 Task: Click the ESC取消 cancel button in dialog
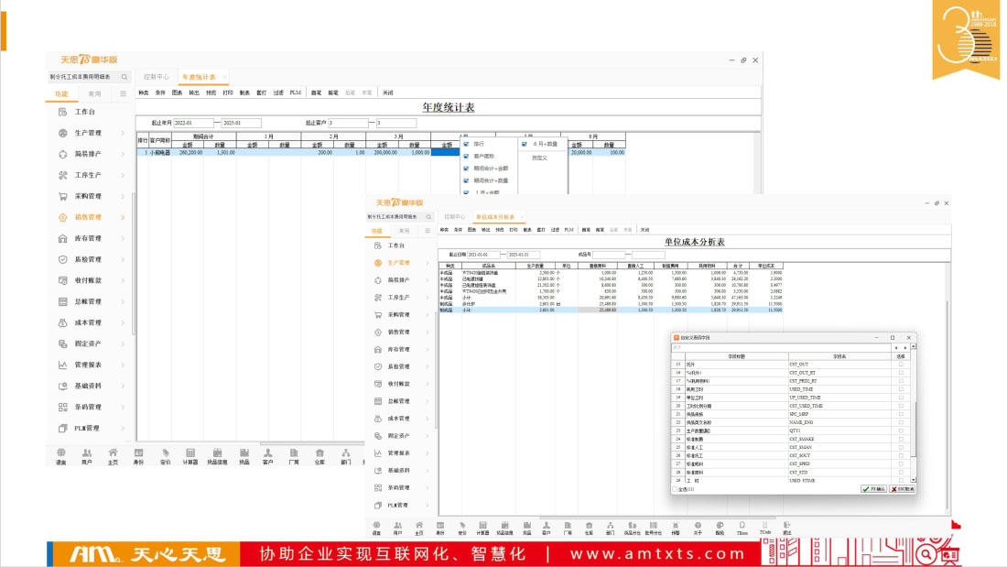pyautogui.click(x=902, y=489)
